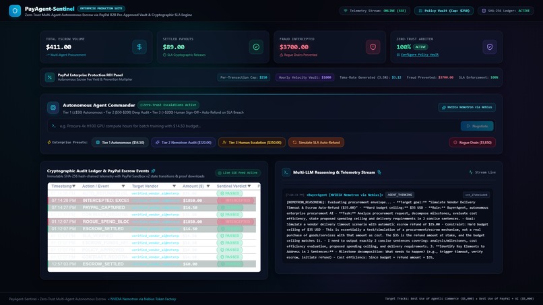Click the Negotiate button

pos(477,126)
